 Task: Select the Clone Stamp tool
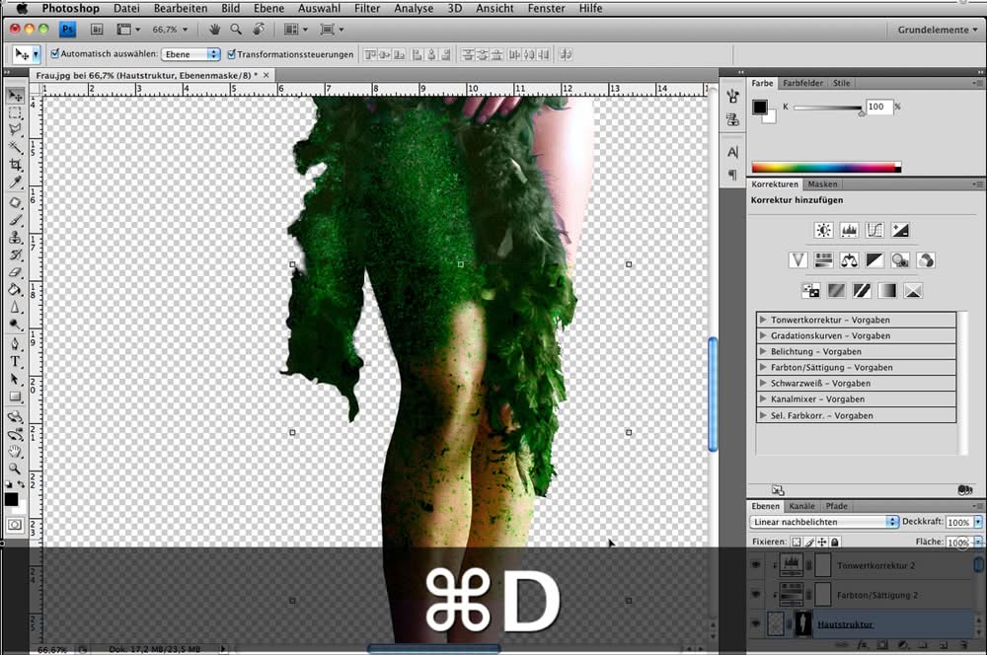tap(15, 237)
